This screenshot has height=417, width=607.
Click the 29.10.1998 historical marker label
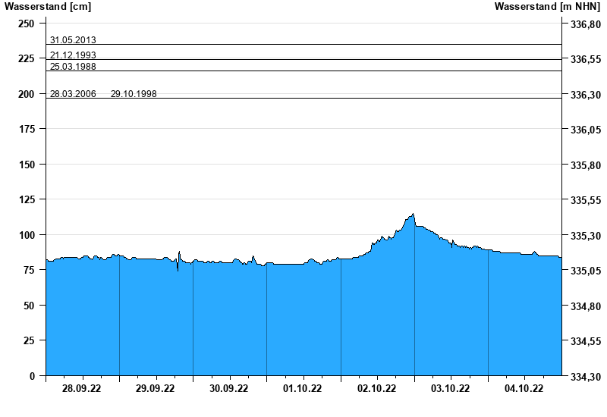[x=134, y=94]
